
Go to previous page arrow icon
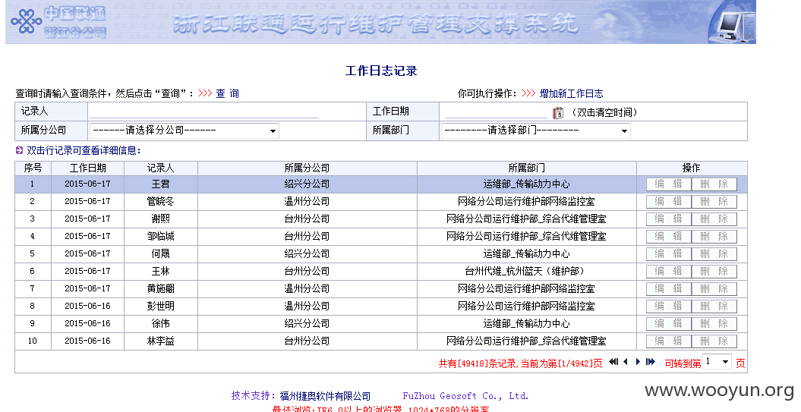coord(626,362)
